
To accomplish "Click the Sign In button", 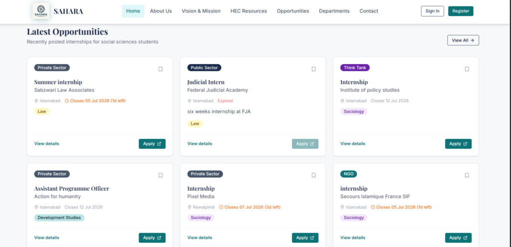I will coord(433,11).
